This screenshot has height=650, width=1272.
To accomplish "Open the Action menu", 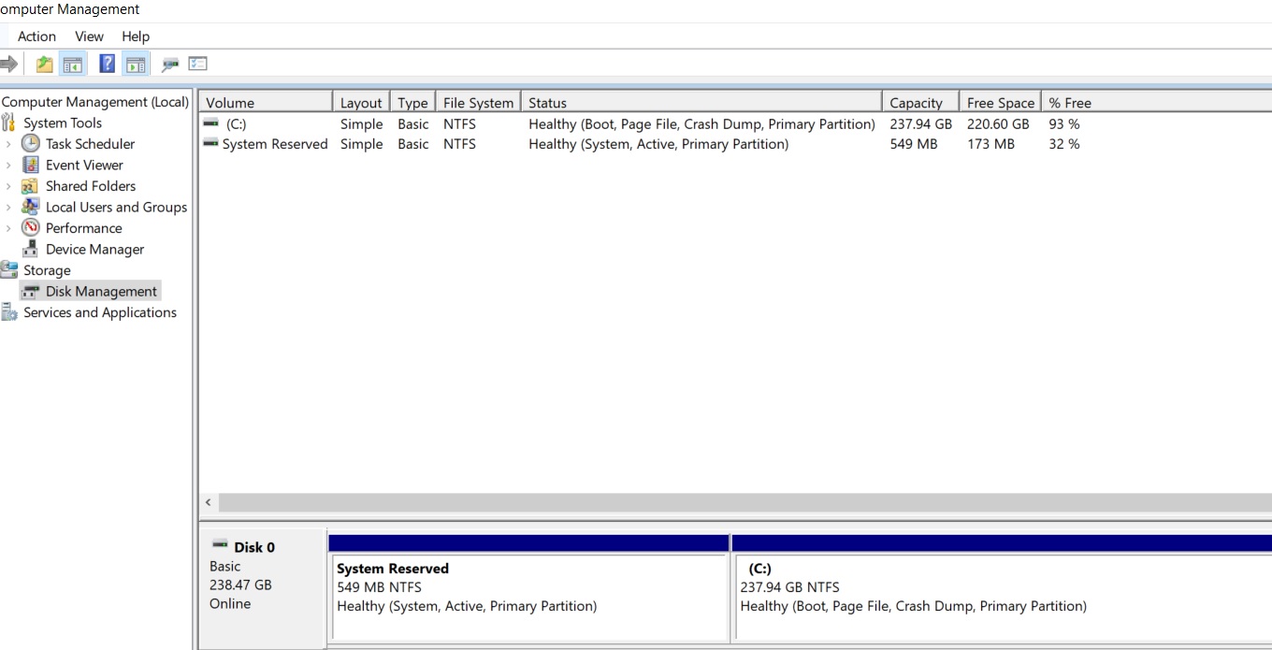I will point(36,36).
